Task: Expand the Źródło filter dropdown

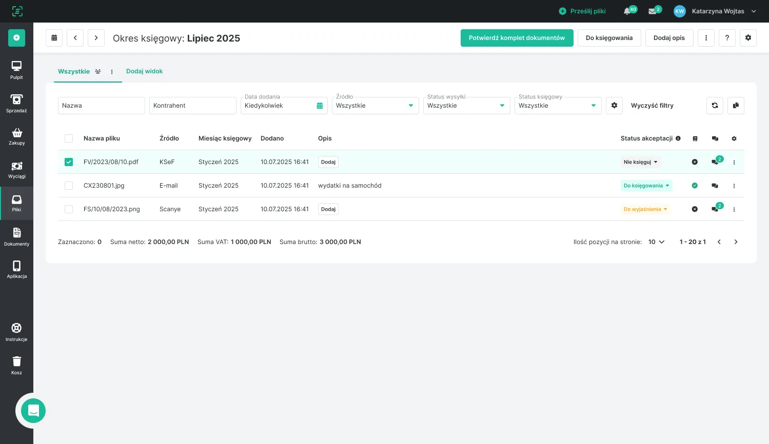Action: tap(376, 106)
